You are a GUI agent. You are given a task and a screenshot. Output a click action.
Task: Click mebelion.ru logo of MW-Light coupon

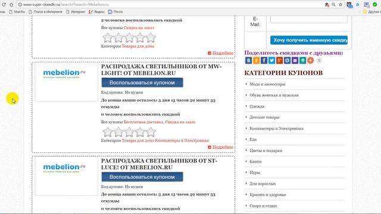click(64, 74)
